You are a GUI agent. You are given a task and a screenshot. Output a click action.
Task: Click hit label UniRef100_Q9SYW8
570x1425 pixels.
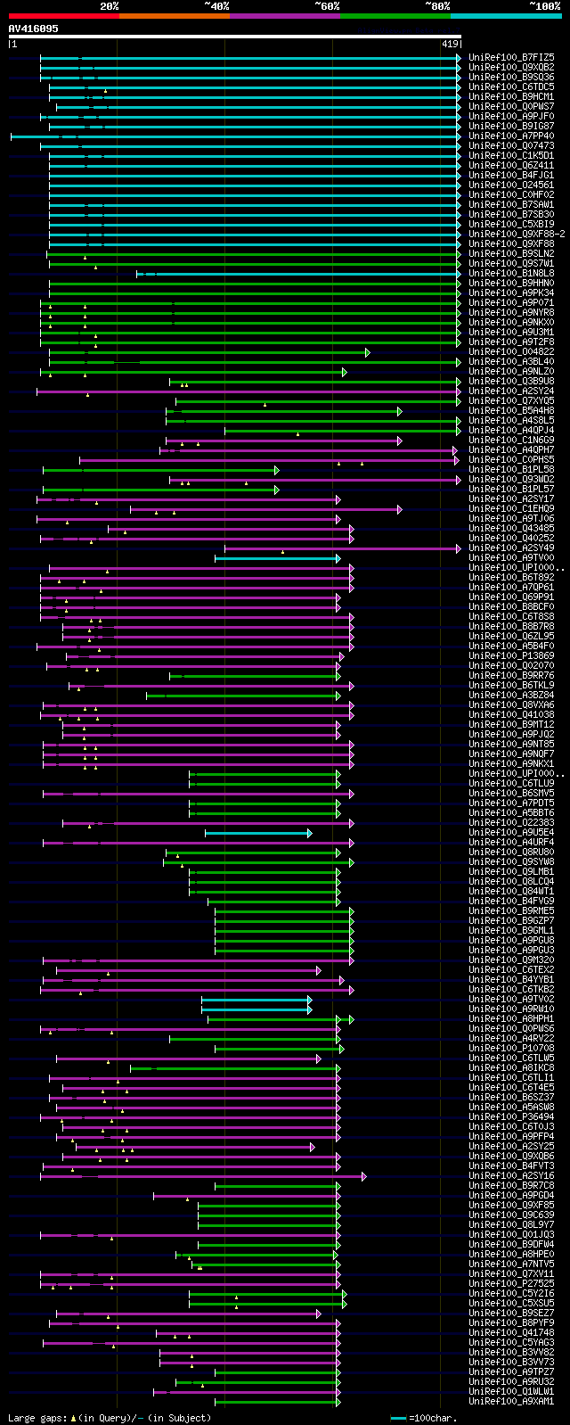point(511,861)
